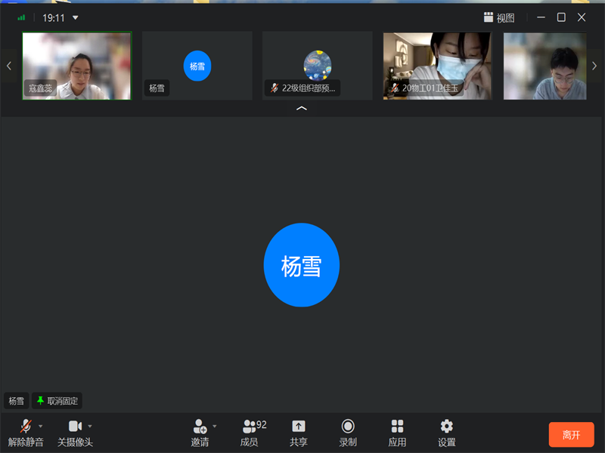Leave the meeting with 离开 button
This screenshot has width=605, height=453.
coord(571,435)
